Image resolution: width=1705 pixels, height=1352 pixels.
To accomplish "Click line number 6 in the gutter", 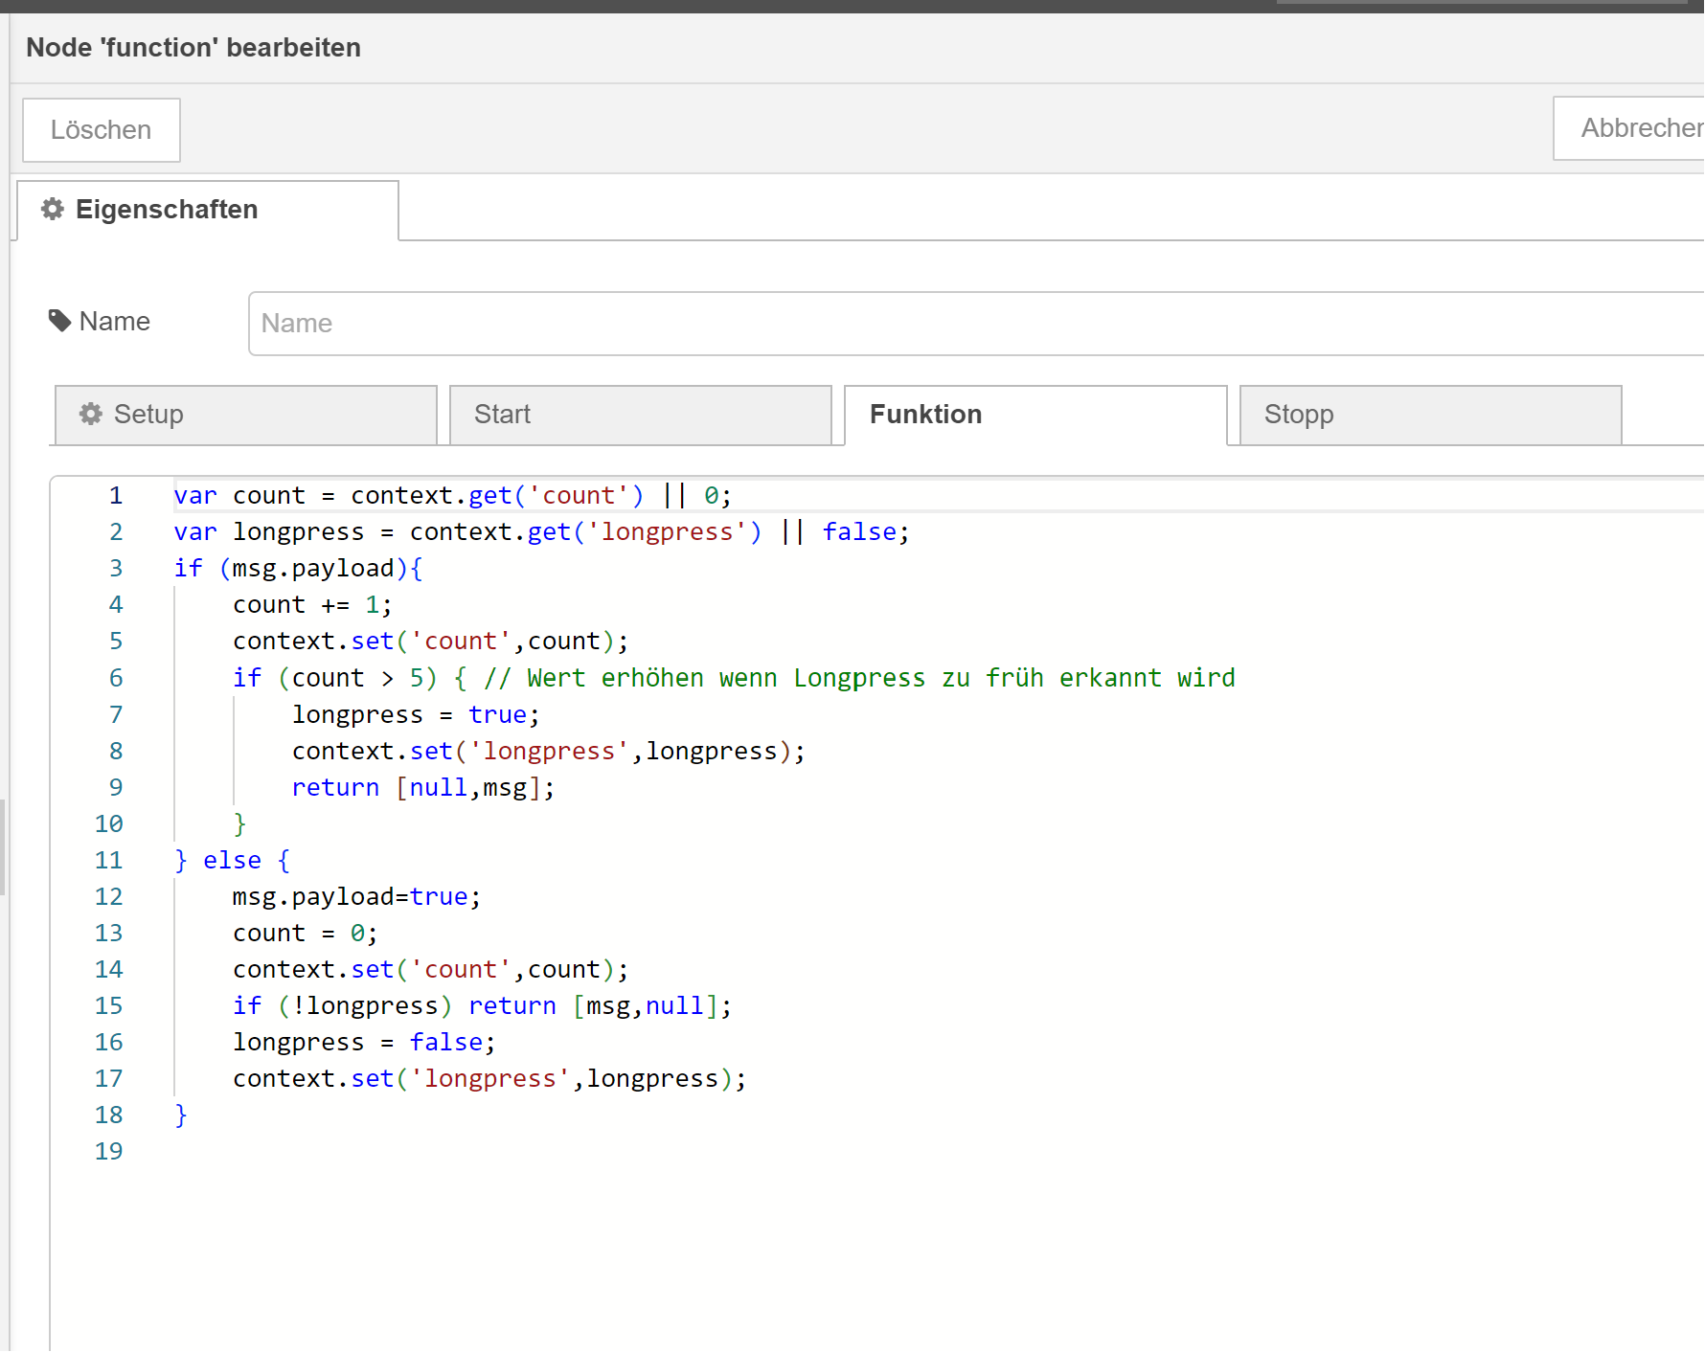I will tap(116, 678).
